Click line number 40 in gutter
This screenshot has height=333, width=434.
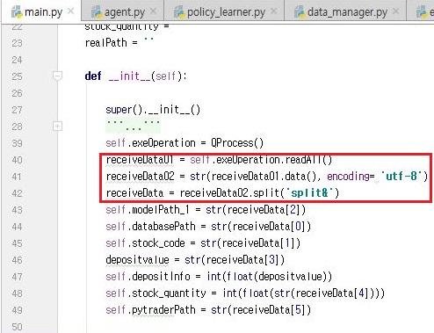pos(17,160)
